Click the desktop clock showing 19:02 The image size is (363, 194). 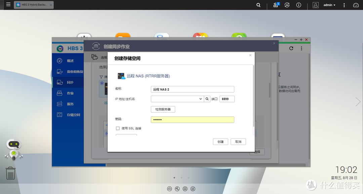[x=346, y=170]
